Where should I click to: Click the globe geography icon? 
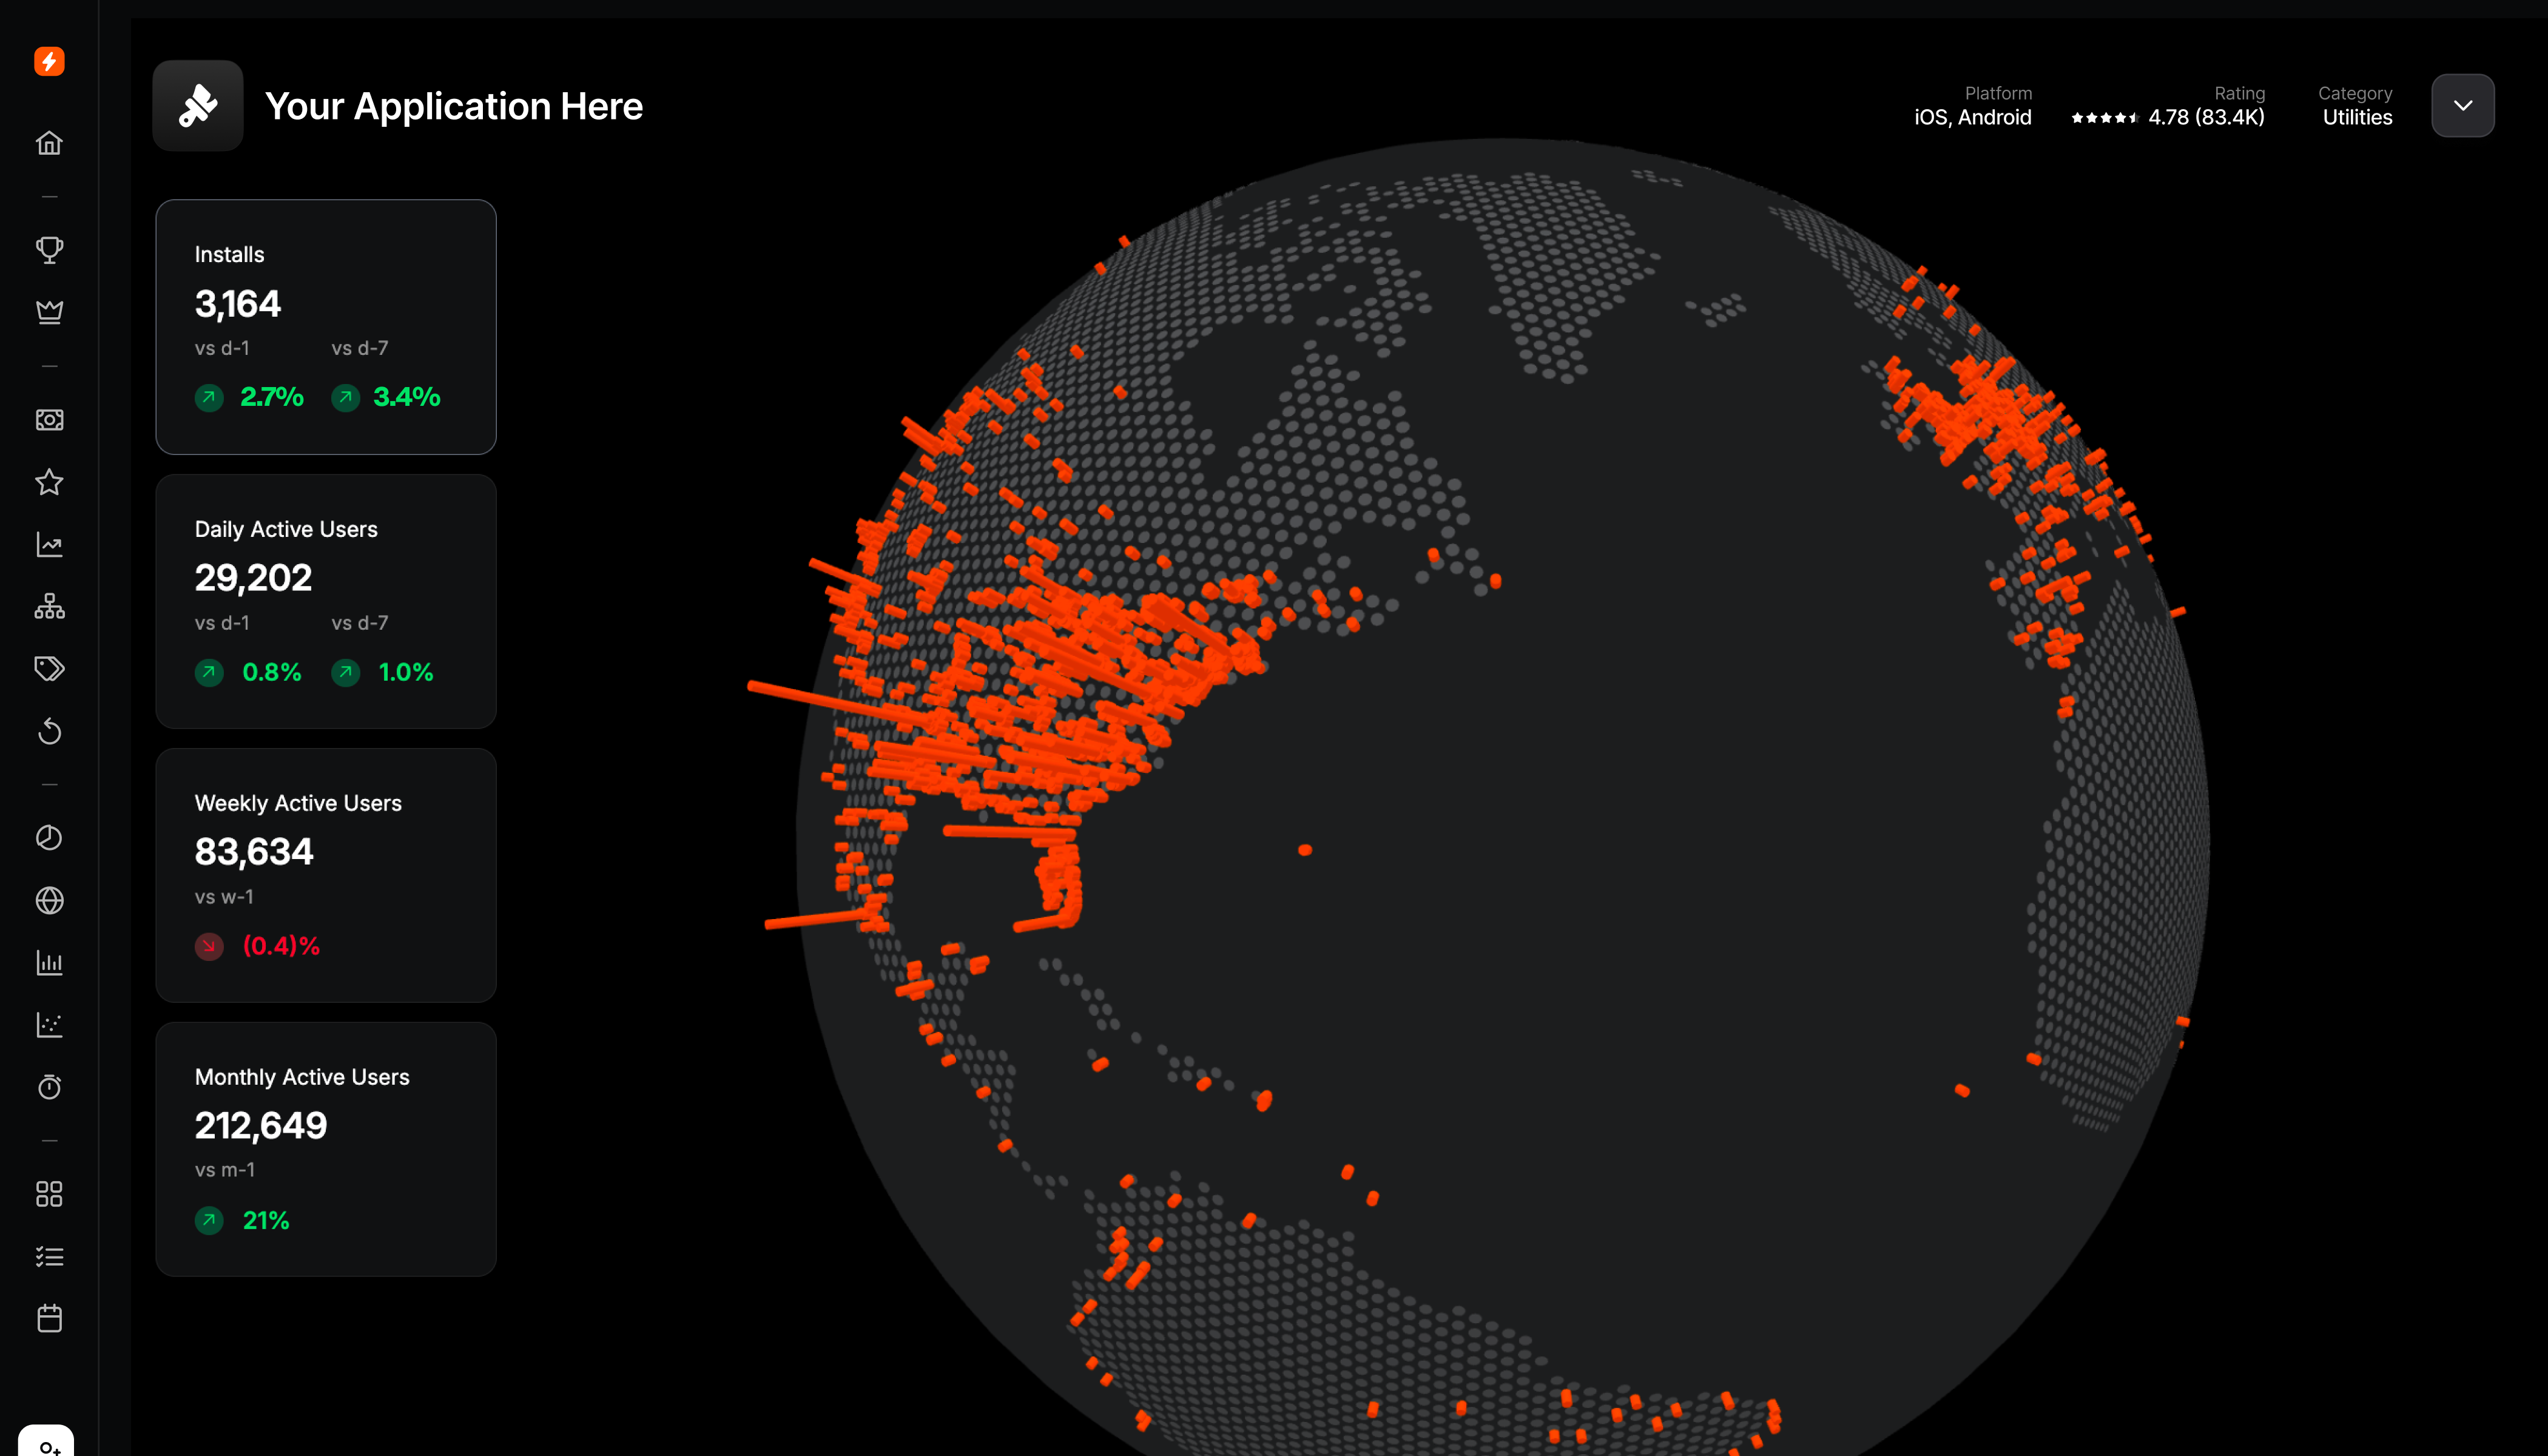pyautogui.click(x=49, y=901)
